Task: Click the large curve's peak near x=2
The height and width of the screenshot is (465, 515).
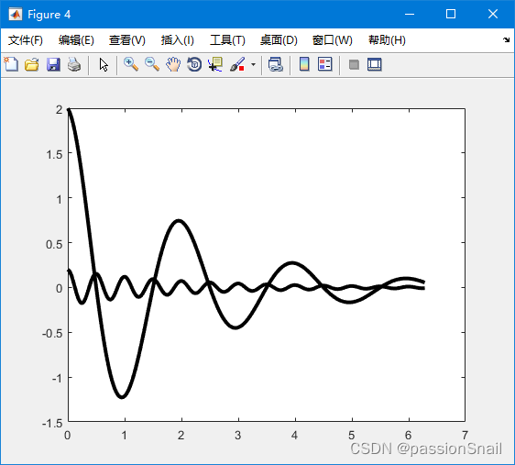Action: coord(179,221)
